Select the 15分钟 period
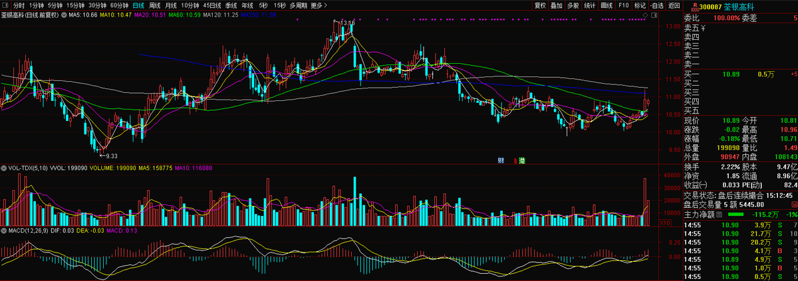This screenshot has width=798, height=281. tap(76, 5)
